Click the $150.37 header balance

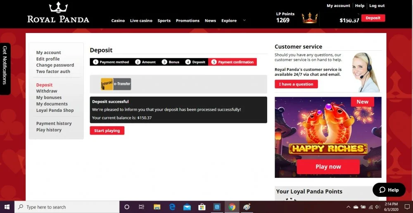coord(349,20)
